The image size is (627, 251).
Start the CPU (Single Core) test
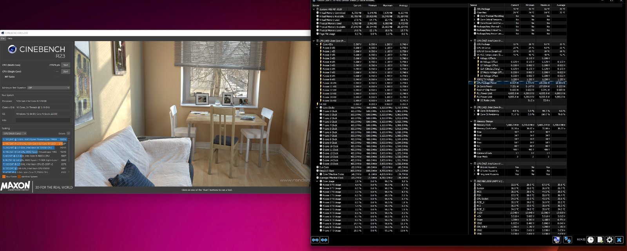[x=65, y=71]
